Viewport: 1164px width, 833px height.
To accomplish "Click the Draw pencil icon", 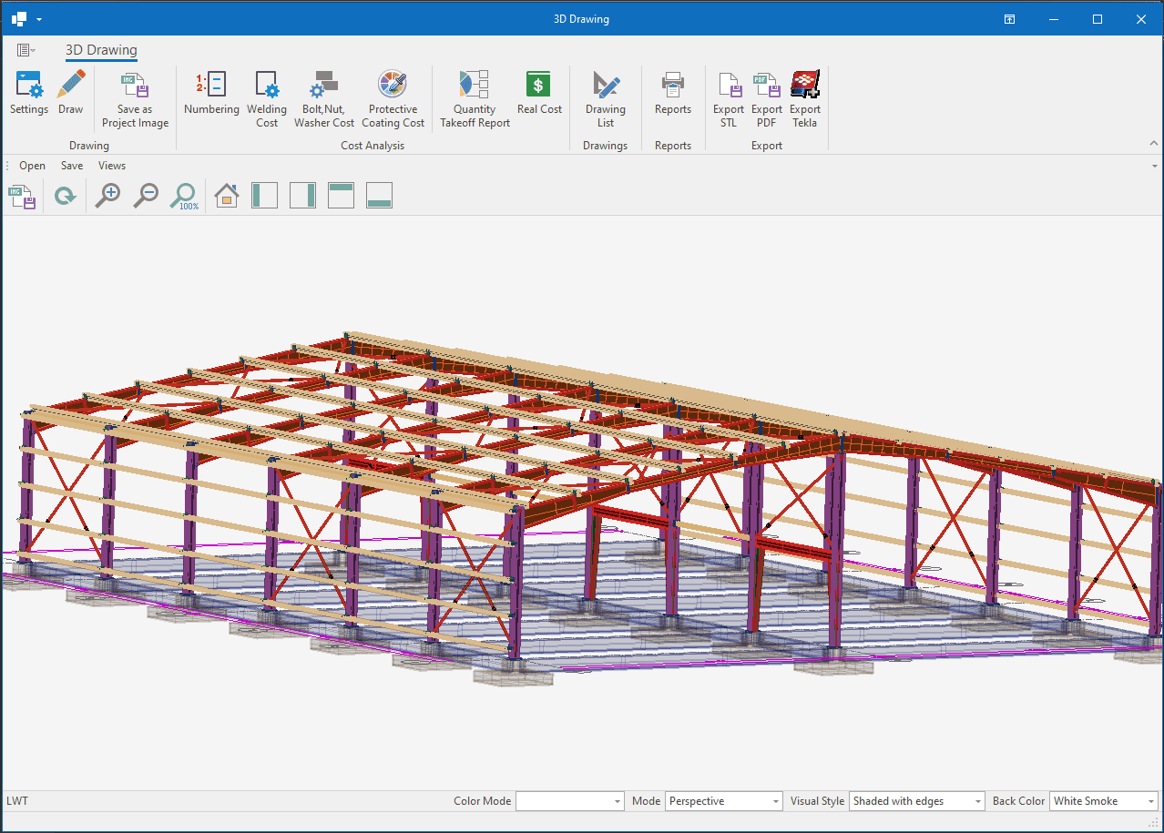I will (70, 93).
